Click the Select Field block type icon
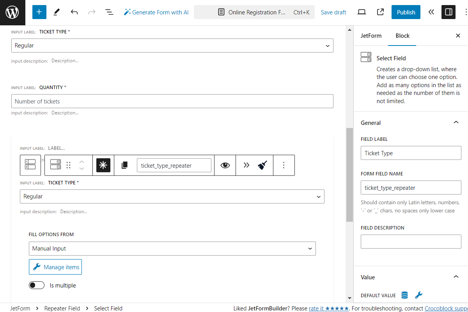Screen dimensions: 468x312 [x=55, y=165]
